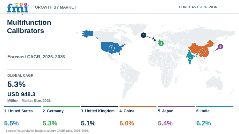This screenshot has width=239, height=134.
Task: Click the India 6.2% value
Action: tap(204, 123)
